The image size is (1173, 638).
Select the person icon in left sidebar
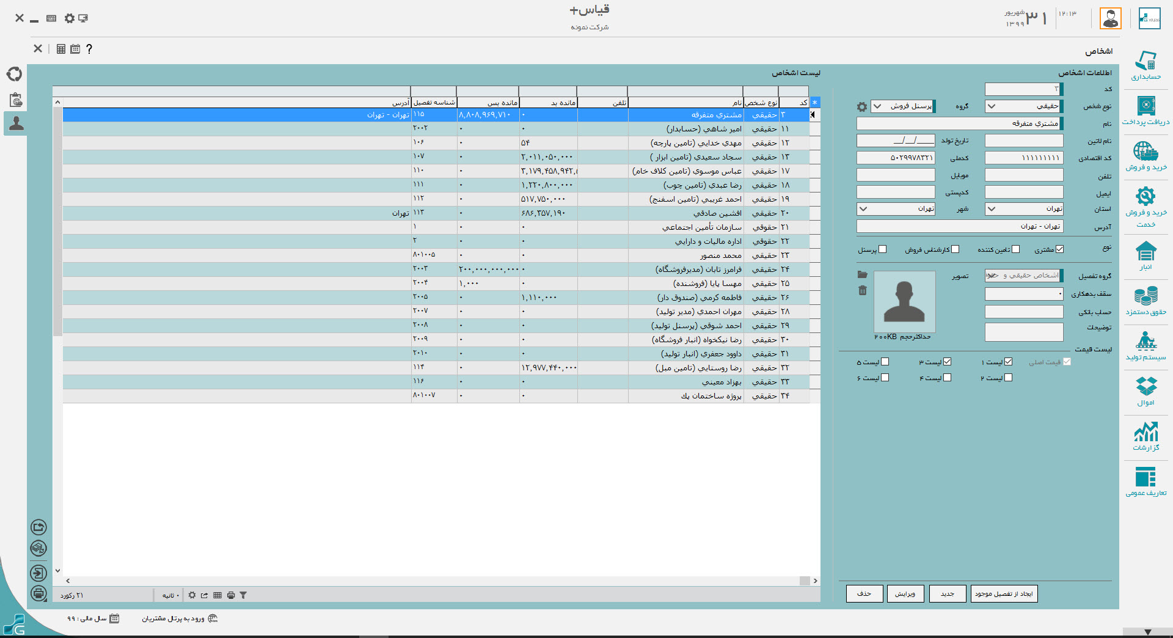click(x=16, y=123)
